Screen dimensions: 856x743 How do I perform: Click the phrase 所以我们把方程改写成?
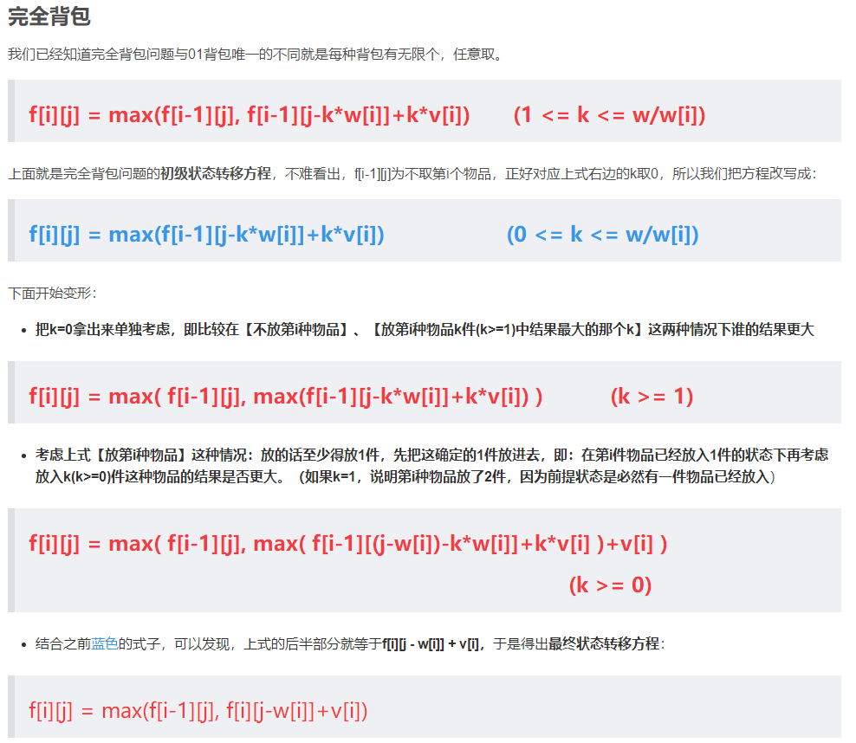tap(742, 173)
